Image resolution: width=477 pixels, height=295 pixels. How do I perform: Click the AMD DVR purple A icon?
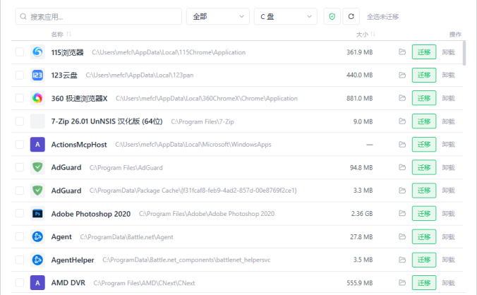point(37,283)
